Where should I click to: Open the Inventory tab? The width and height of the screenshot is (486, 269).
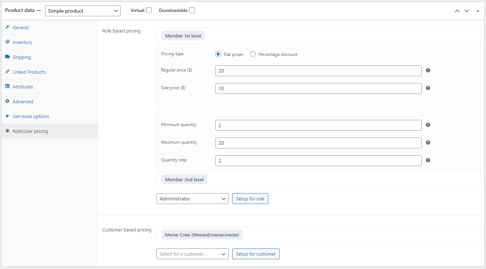[x=49, y=42]
